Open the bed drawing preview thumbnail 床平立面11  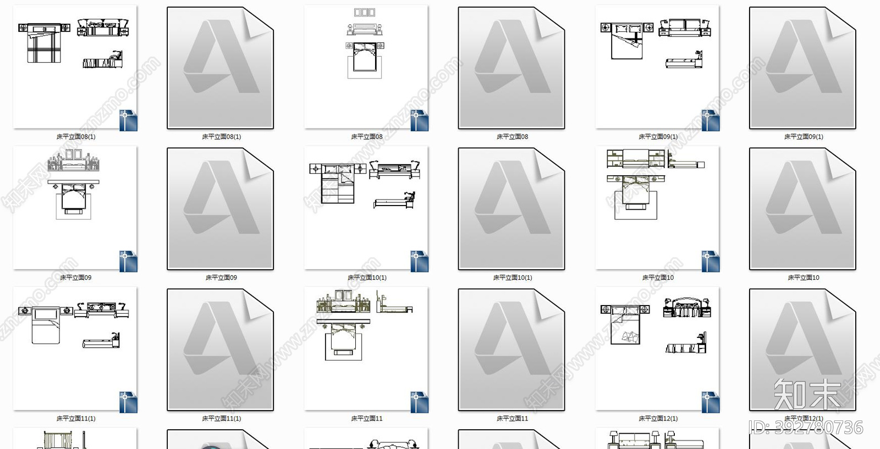click(366, 349)
